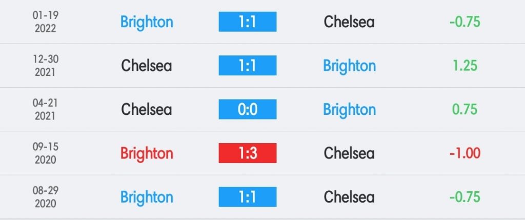
Task: Open Chelsea in 09-15 2020 row
Action: (349, 153)
